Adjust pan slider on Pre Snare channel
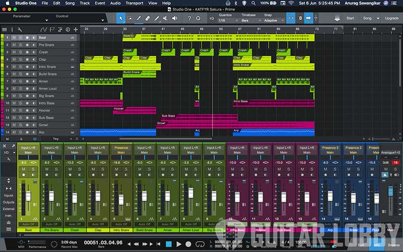This screenshot has width=403, height=252. (x=51, y=157)
